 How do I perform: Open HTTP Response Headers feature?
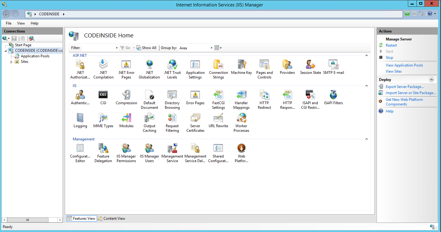(288, 100)
